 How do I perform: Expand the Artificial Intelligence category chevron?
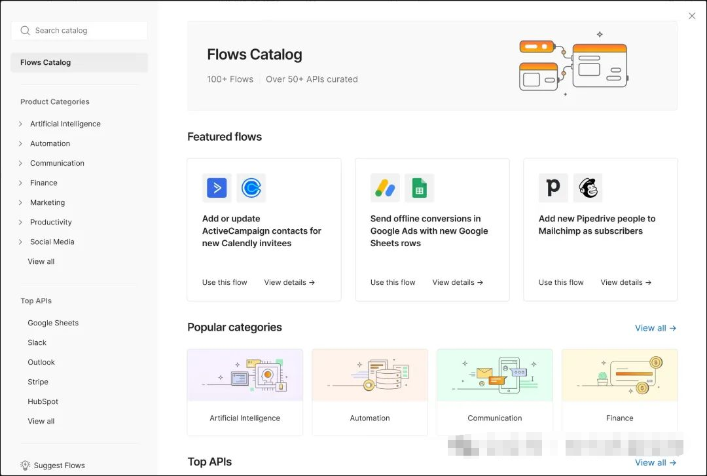20,124
